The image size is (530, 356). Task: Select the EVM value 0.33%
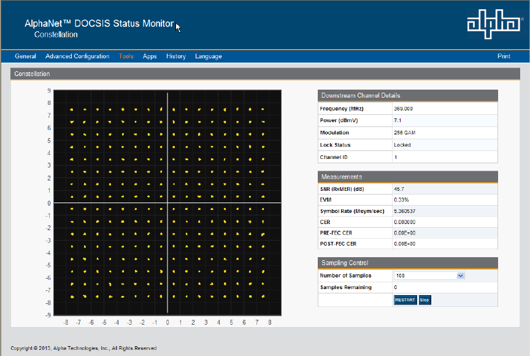[401, 200]
